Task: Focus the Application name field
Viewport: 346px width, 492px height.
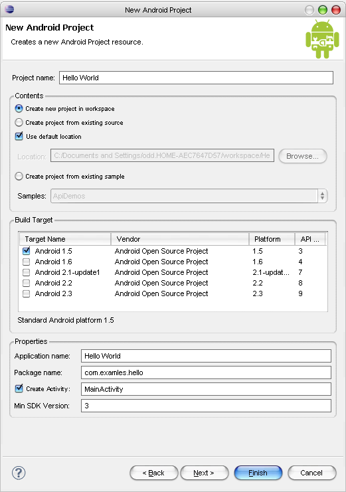Action: click(206, 356)
